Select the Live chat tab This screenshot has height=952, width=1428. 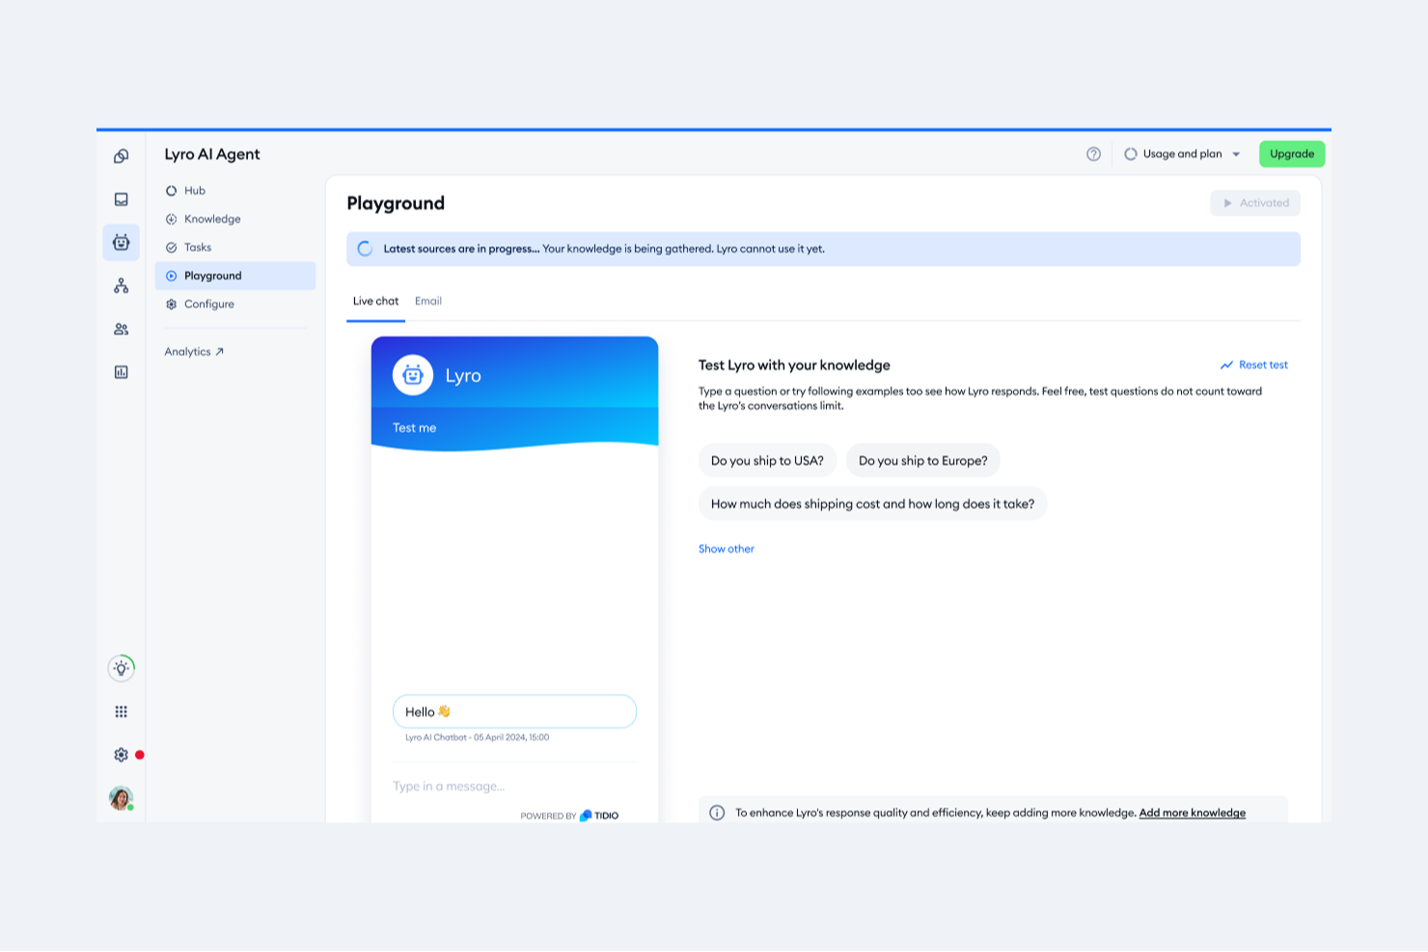click(375, 301)
